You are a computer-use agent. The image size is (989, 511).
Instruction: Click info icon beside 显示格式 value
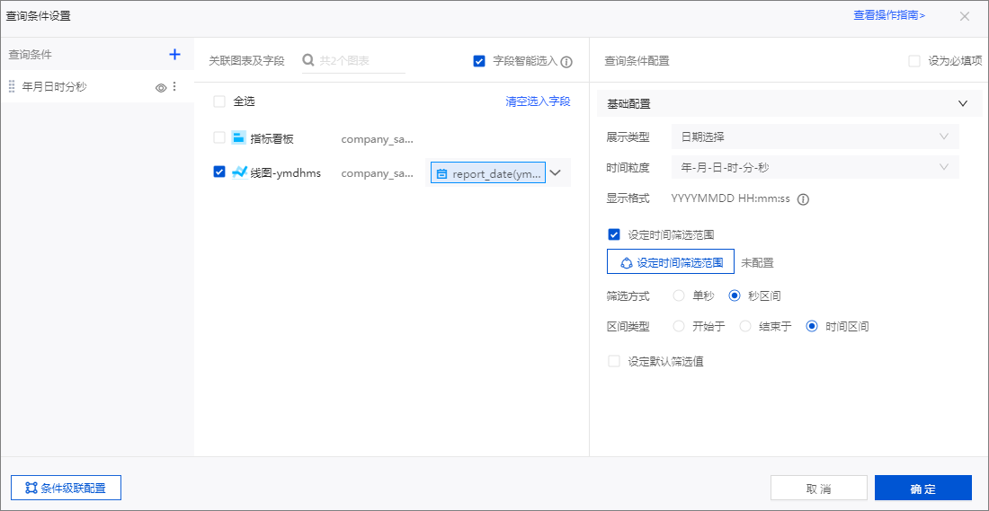point(803,199)
